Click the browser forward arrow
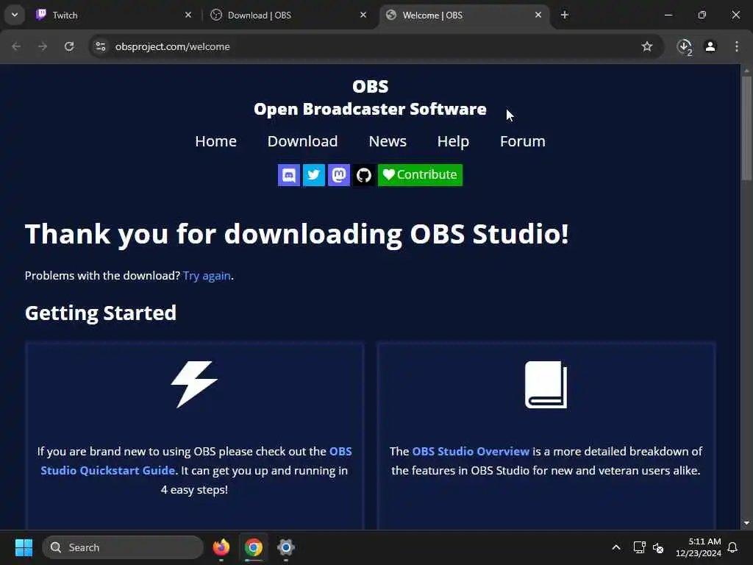 tap(43, 46)
